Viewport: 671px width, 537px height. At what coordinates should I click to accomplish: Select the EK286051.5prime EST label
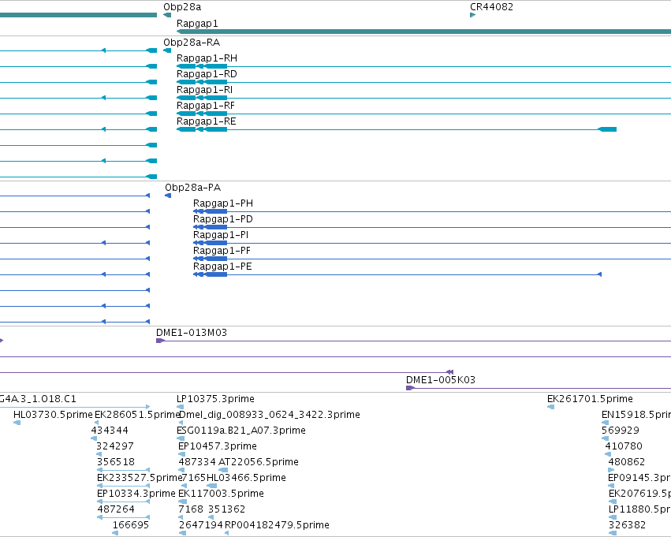click(x=137, y=415)
